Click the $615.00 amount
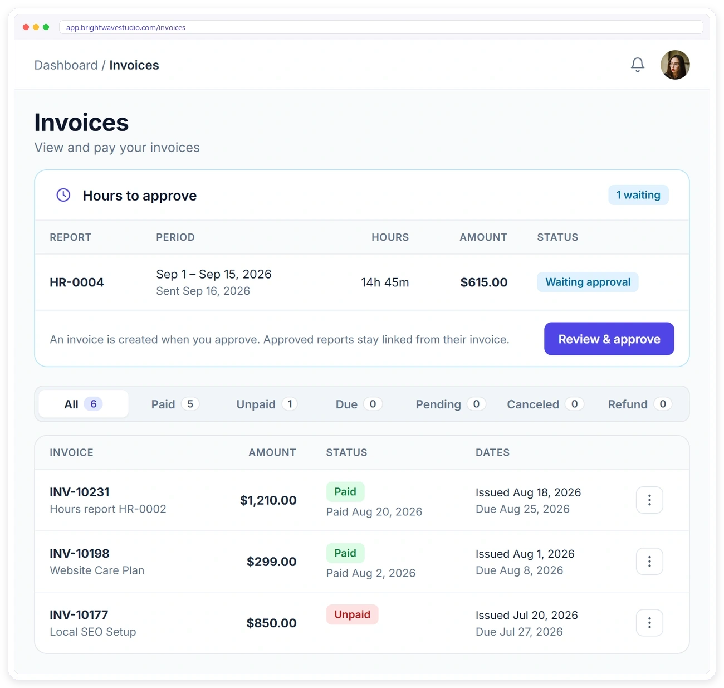724x688 pixels. tap(484, 282)
